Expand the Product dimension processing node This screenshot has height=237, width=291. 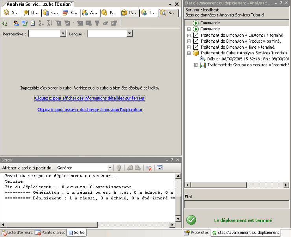tap(189, 41)
